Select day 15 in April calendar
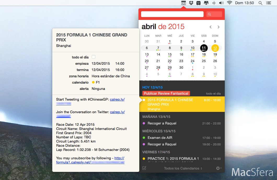277x180 pixels. coord(170,55)
